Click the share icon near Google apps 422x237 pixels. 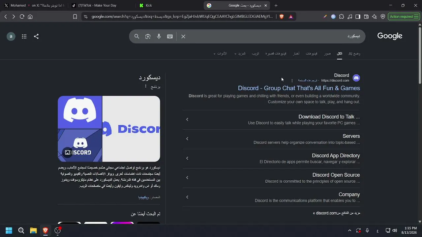(36, 37)
